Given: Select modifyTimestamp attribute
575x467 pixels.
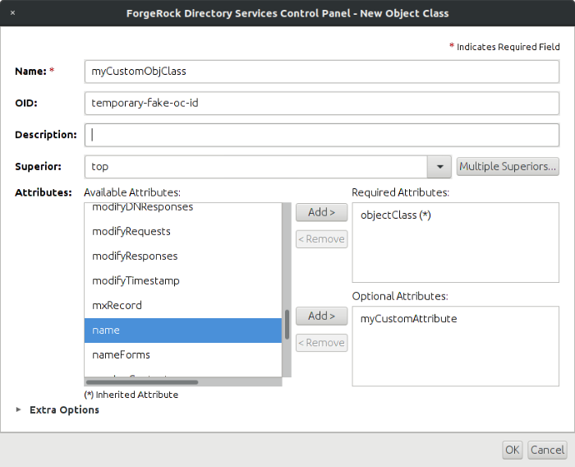Looking at the screenshot, I should click(x=183, y=281).
